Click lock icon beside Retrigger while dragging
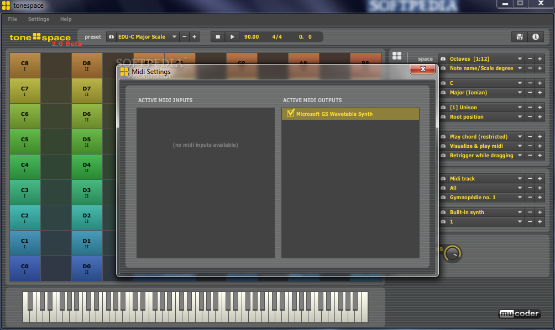Viewport: 555px width, 330px height. pos(443,156)
